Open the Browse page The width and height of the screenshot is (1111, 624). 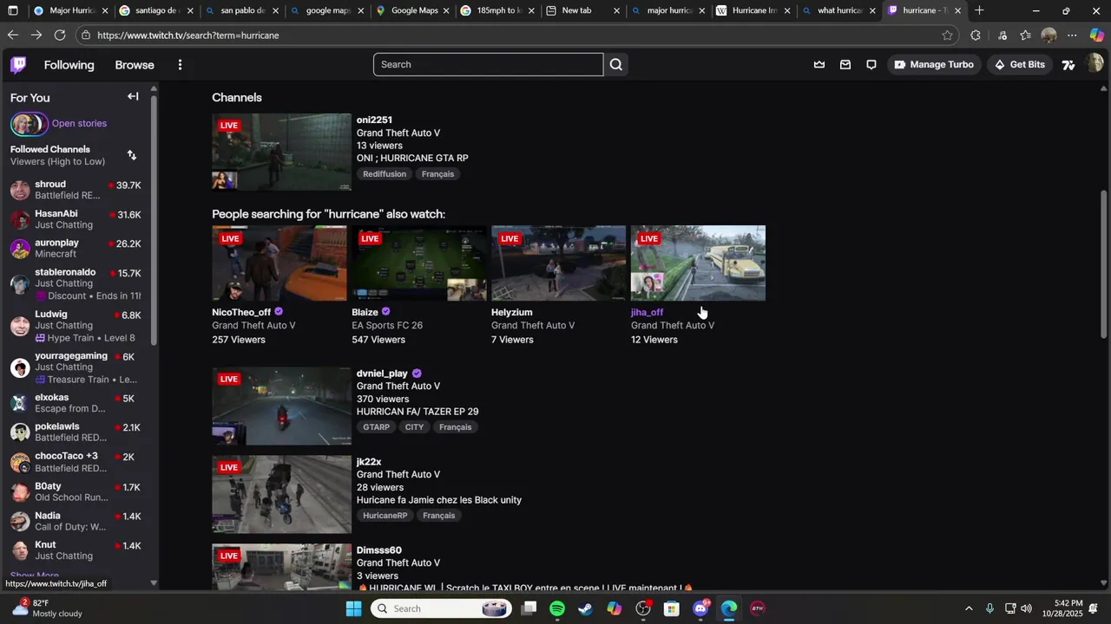[x=135, y=65]
